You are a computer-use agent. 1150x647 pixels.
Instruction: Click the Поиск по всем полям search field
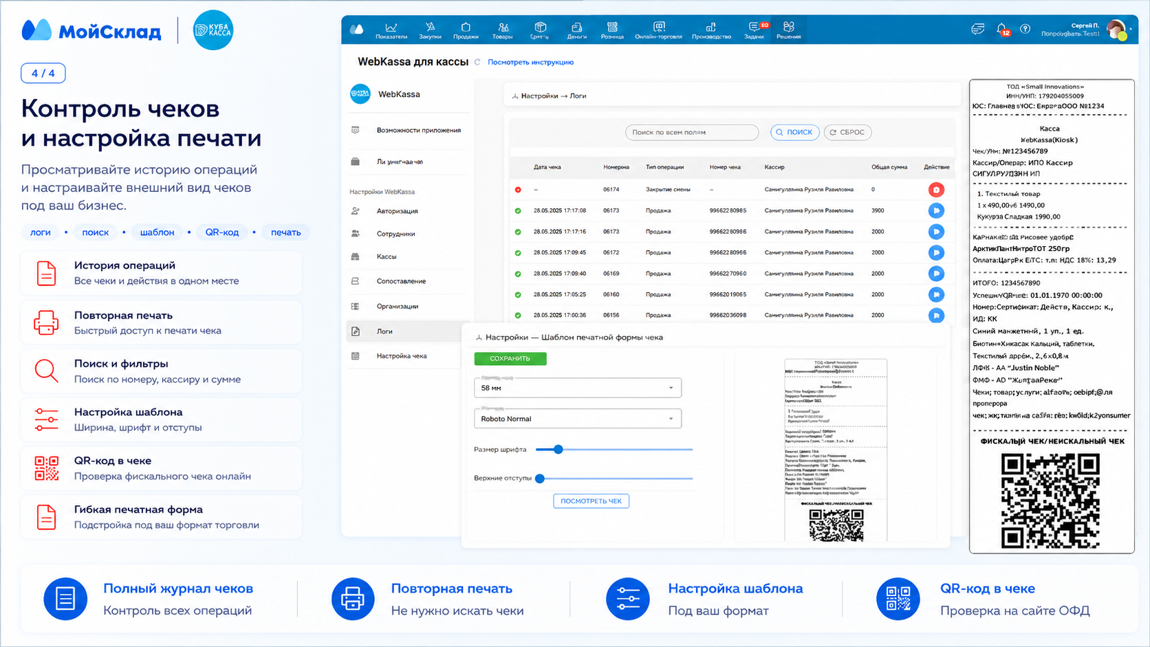[x=692, y=132]
